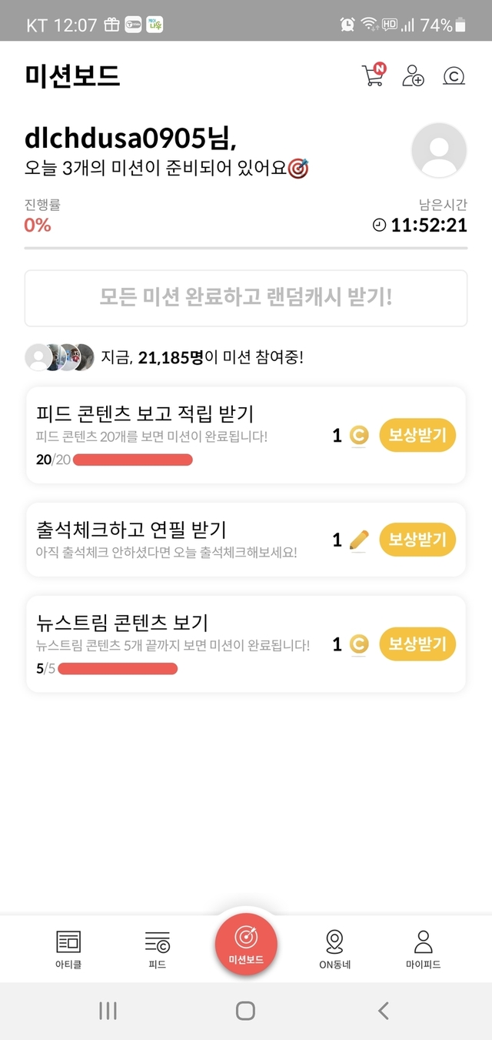The width and height of the screenshot is (492, 1040).
Task: Claim reward for Newstream content mission
Action: point(417,644)
